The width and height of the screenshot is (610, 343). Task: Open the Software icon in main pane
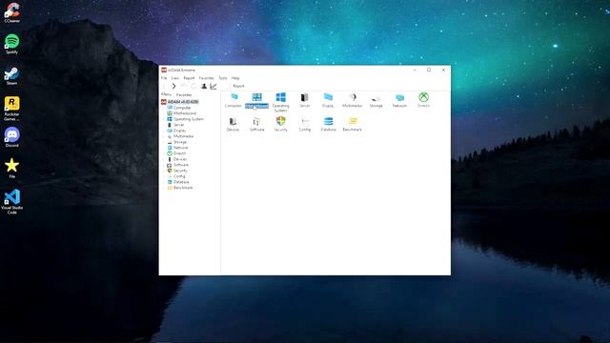256,125
